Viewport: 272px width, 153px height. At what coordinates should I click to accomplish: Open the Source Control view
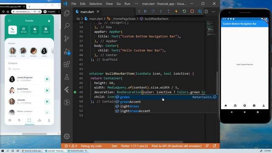click(x=67, y=39)
